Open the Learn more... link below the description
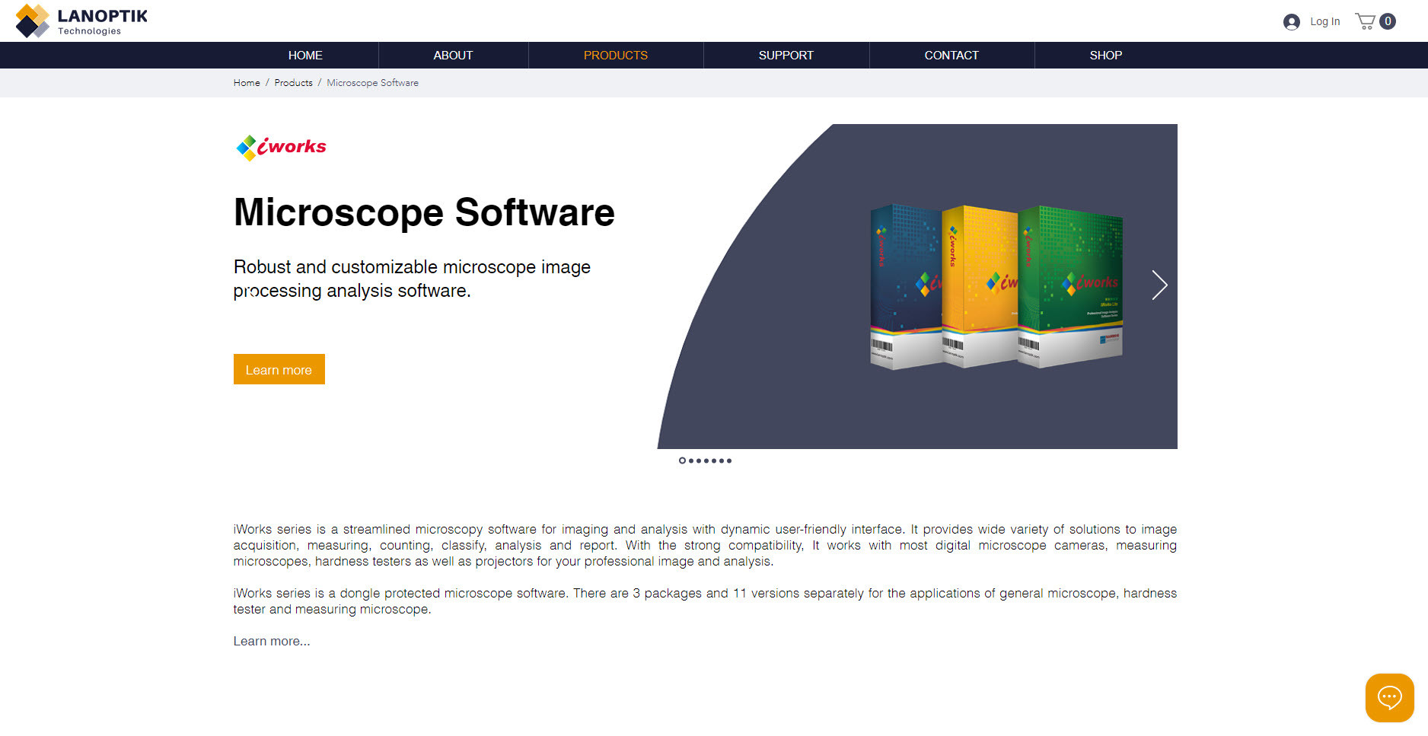The width and height of the screenshot is (1428, 736). point(271,641)
